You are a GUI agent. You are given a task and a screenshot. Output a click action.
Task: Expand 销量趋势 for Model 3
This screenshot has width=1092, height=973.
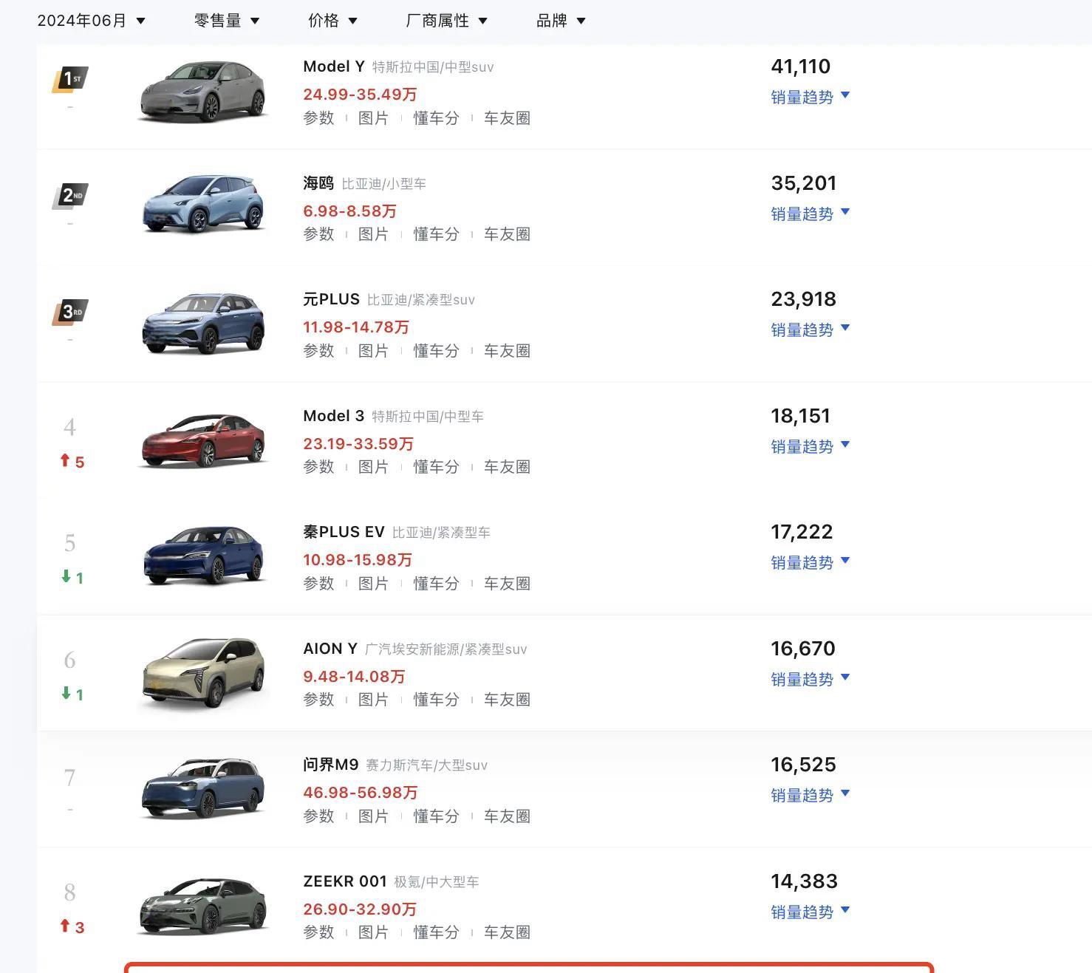pyautogui.click(x=811, y=446)
